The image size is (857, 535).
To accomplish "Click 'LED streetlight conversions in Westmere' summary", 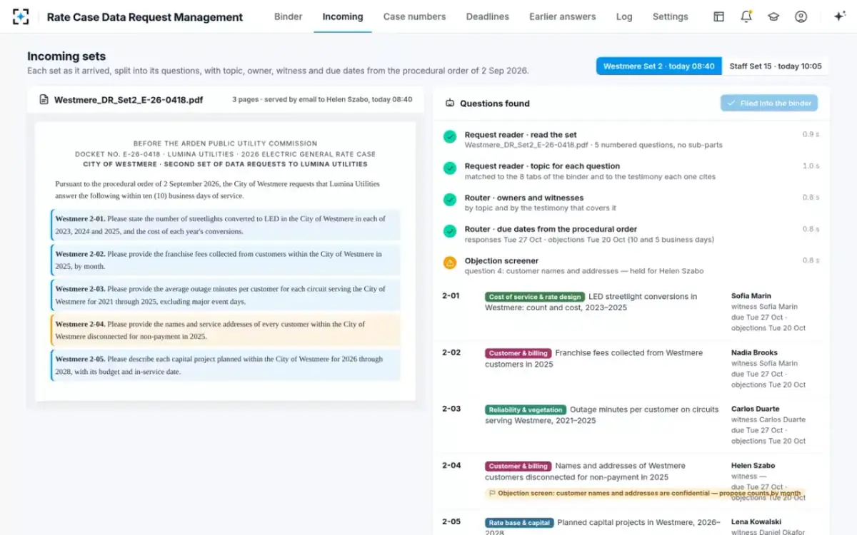I will click(x=591, y=302).
